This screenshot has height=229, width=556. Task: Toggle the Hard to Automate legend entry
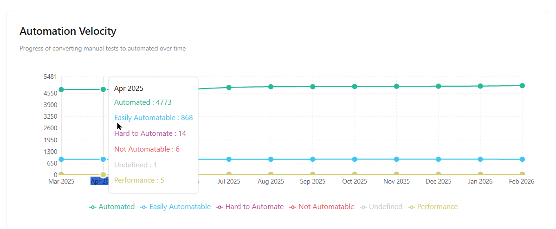pyautogui.click(x=250, y=207)
